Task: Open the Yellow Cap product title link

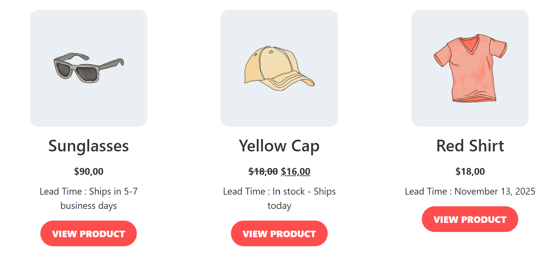Action: coord(279,146)
